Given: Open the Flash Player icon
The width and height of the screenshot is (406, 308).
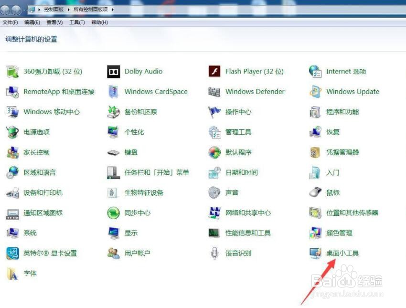Looking at the screenshot, I should coord(214,72).
